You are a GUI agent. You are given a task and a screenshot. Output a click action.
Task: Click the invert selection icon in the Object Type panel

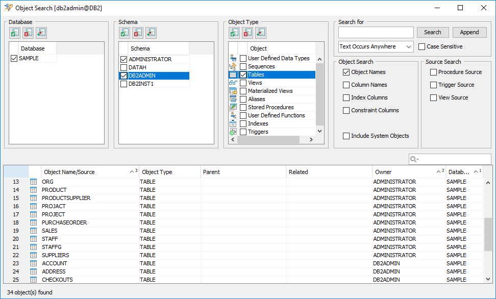pos(261,33)
